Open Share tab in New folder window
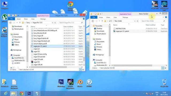 pyautogui.click(x=108, y=17)
